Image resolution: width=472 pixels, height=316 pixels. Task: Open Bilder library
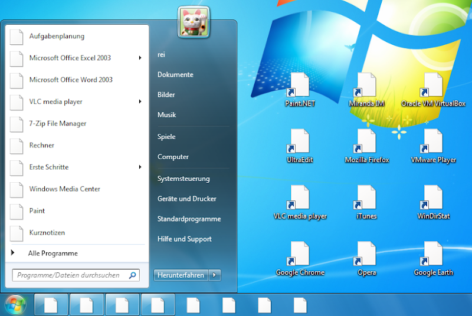click(x=166, y=95)
